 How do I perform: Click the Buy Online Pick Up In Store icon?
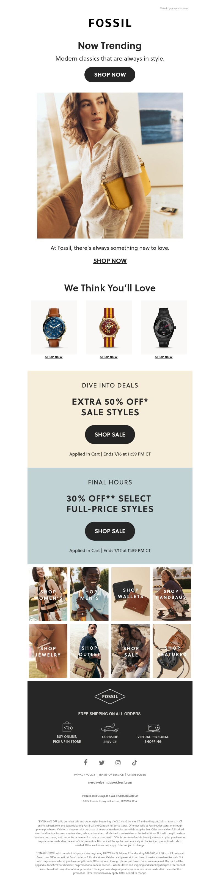click(67, 727)
